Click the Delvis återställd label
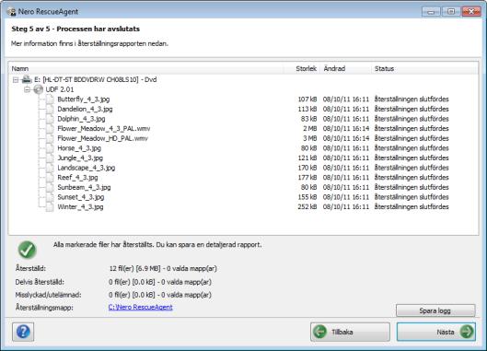 [x=40, y=282]
